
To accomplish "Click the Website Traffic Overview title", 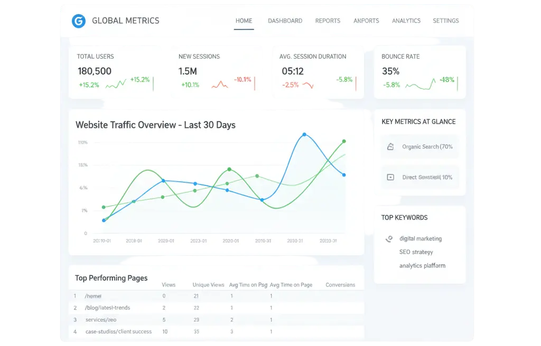I will click(x=156, y=125).
